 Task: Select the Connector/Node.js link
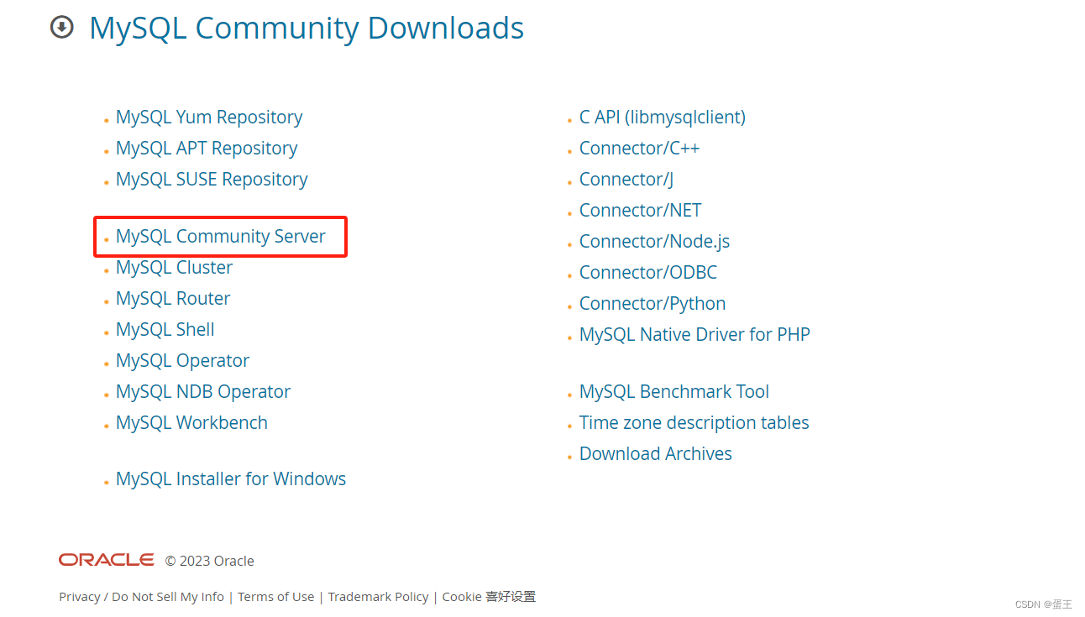click(654, 242)
